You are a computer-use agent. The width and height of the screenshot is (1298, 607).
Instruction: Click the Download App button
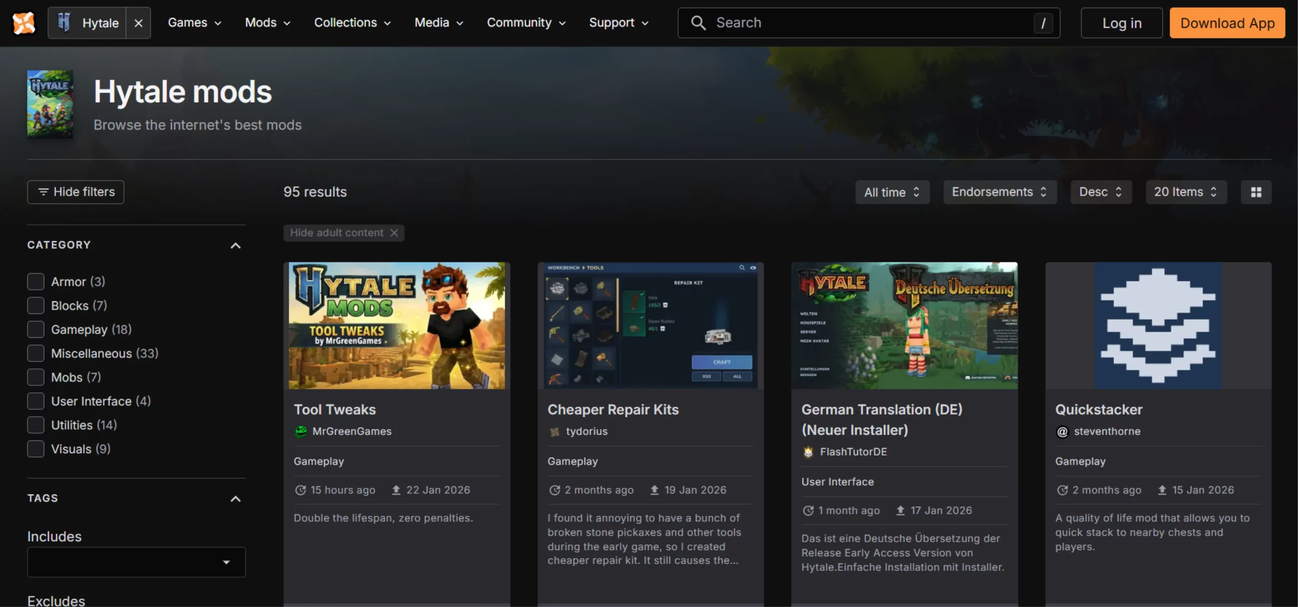point(1227,23)
